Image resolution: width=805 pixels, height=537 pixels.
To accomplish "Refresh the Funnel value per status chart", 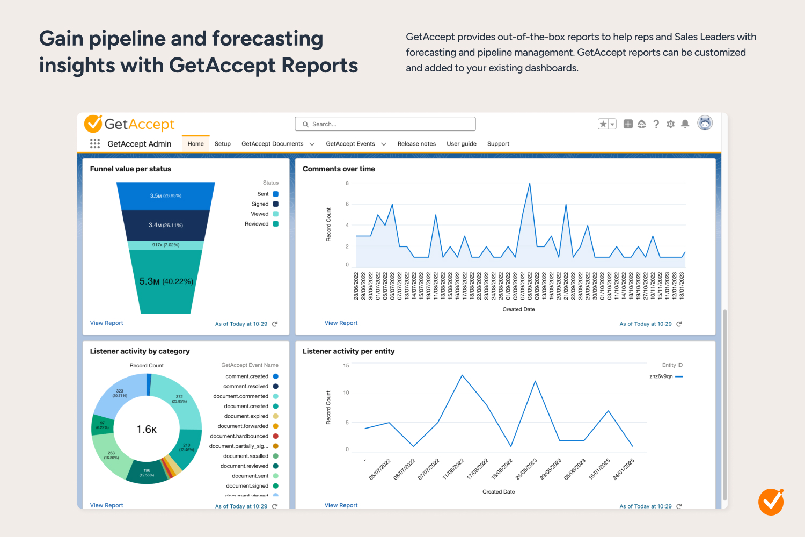I will tap(275, 324).
